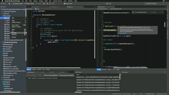The height and width of the screenshot is (95, 169).
Task: Click the Application Output icon in the status bar
Action: 112,94
